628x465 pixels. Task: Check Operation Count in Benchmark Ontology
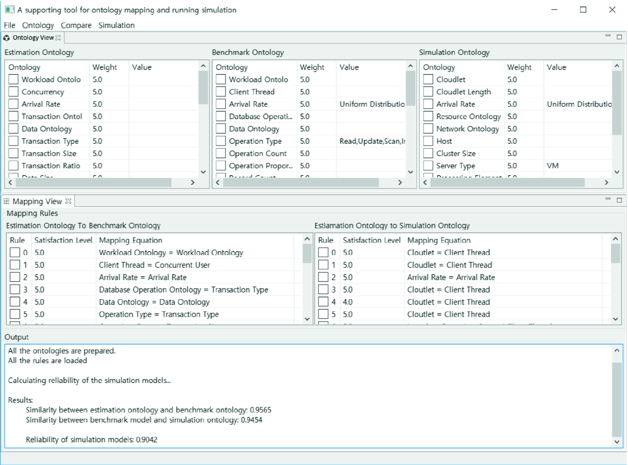click(x=221, y=153)
